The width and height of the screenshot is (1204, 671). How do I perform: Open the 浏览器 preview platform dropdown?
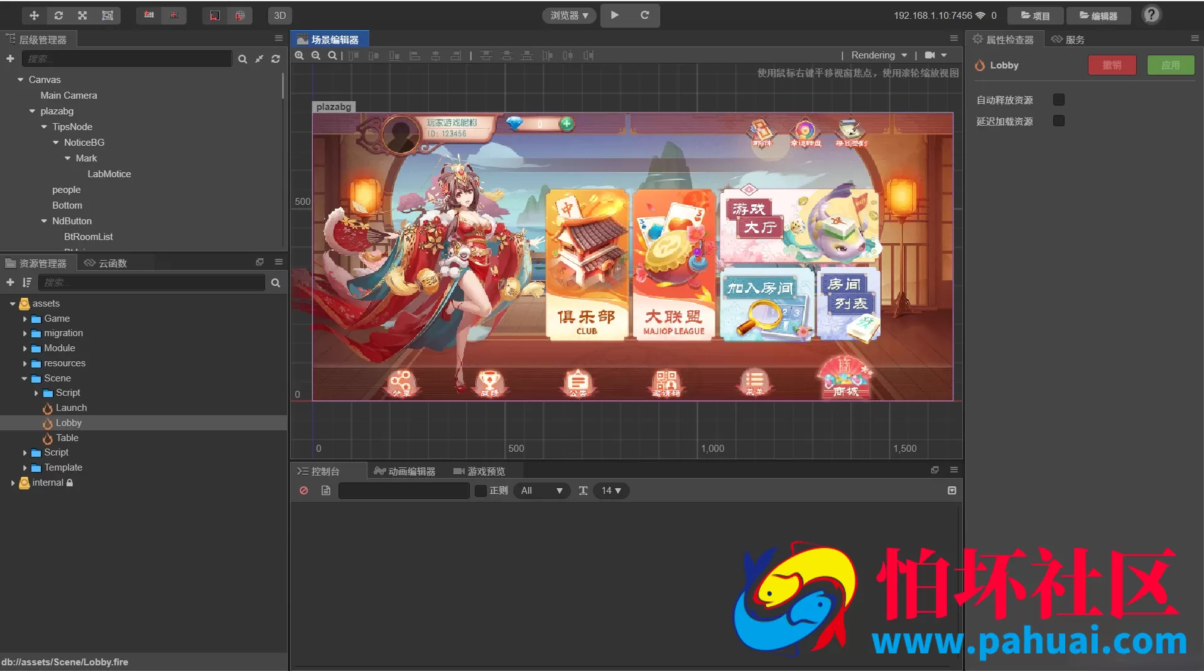click(x=569, y=15)
